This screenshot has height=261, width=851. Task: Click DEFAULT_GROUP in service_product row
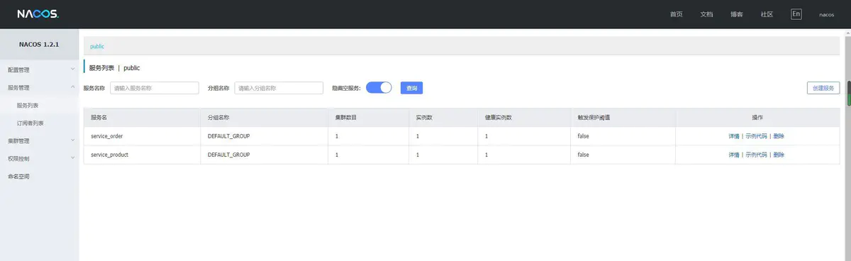pyautogui.click(x=228, y=154)
